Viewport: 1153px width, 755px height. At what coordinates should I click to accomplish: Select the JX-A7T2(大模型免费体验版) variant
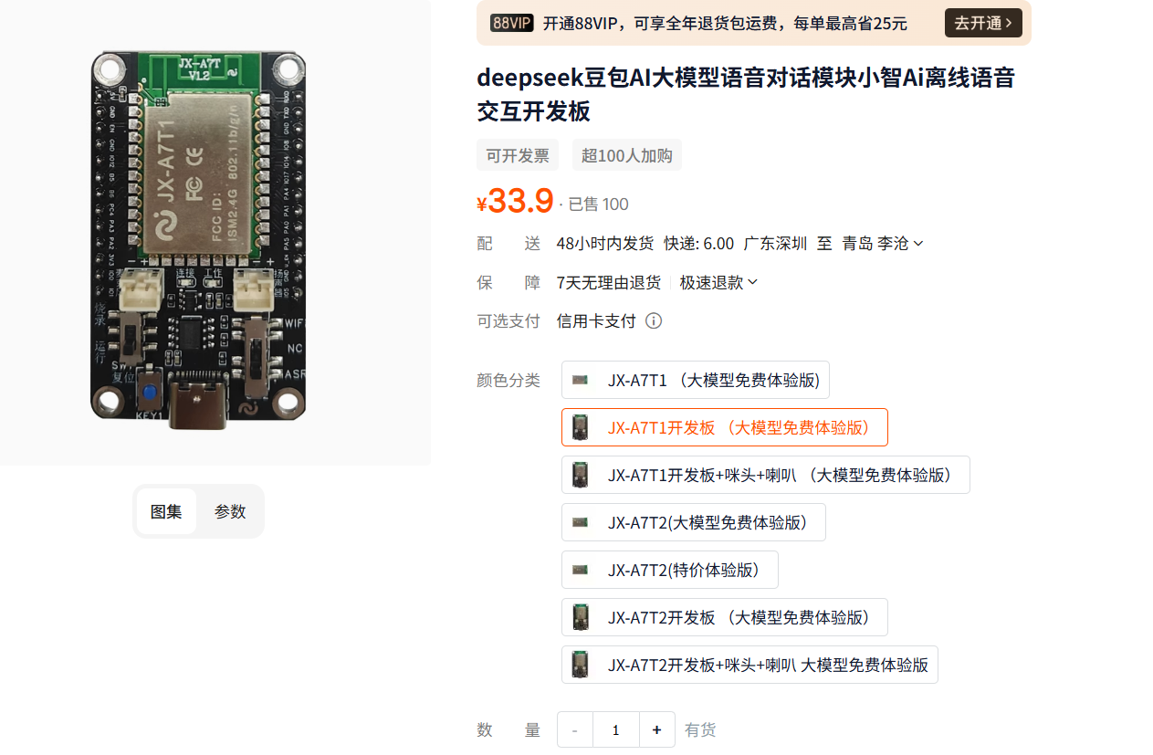[x=693, y=521]
